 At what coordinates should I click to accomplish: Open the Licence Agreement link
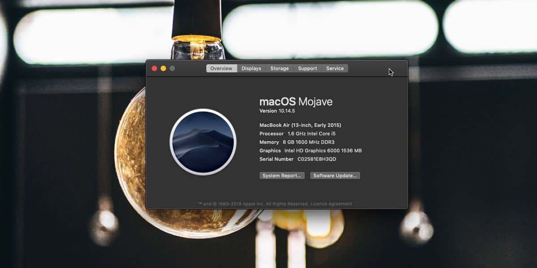(x=331, y=204)
